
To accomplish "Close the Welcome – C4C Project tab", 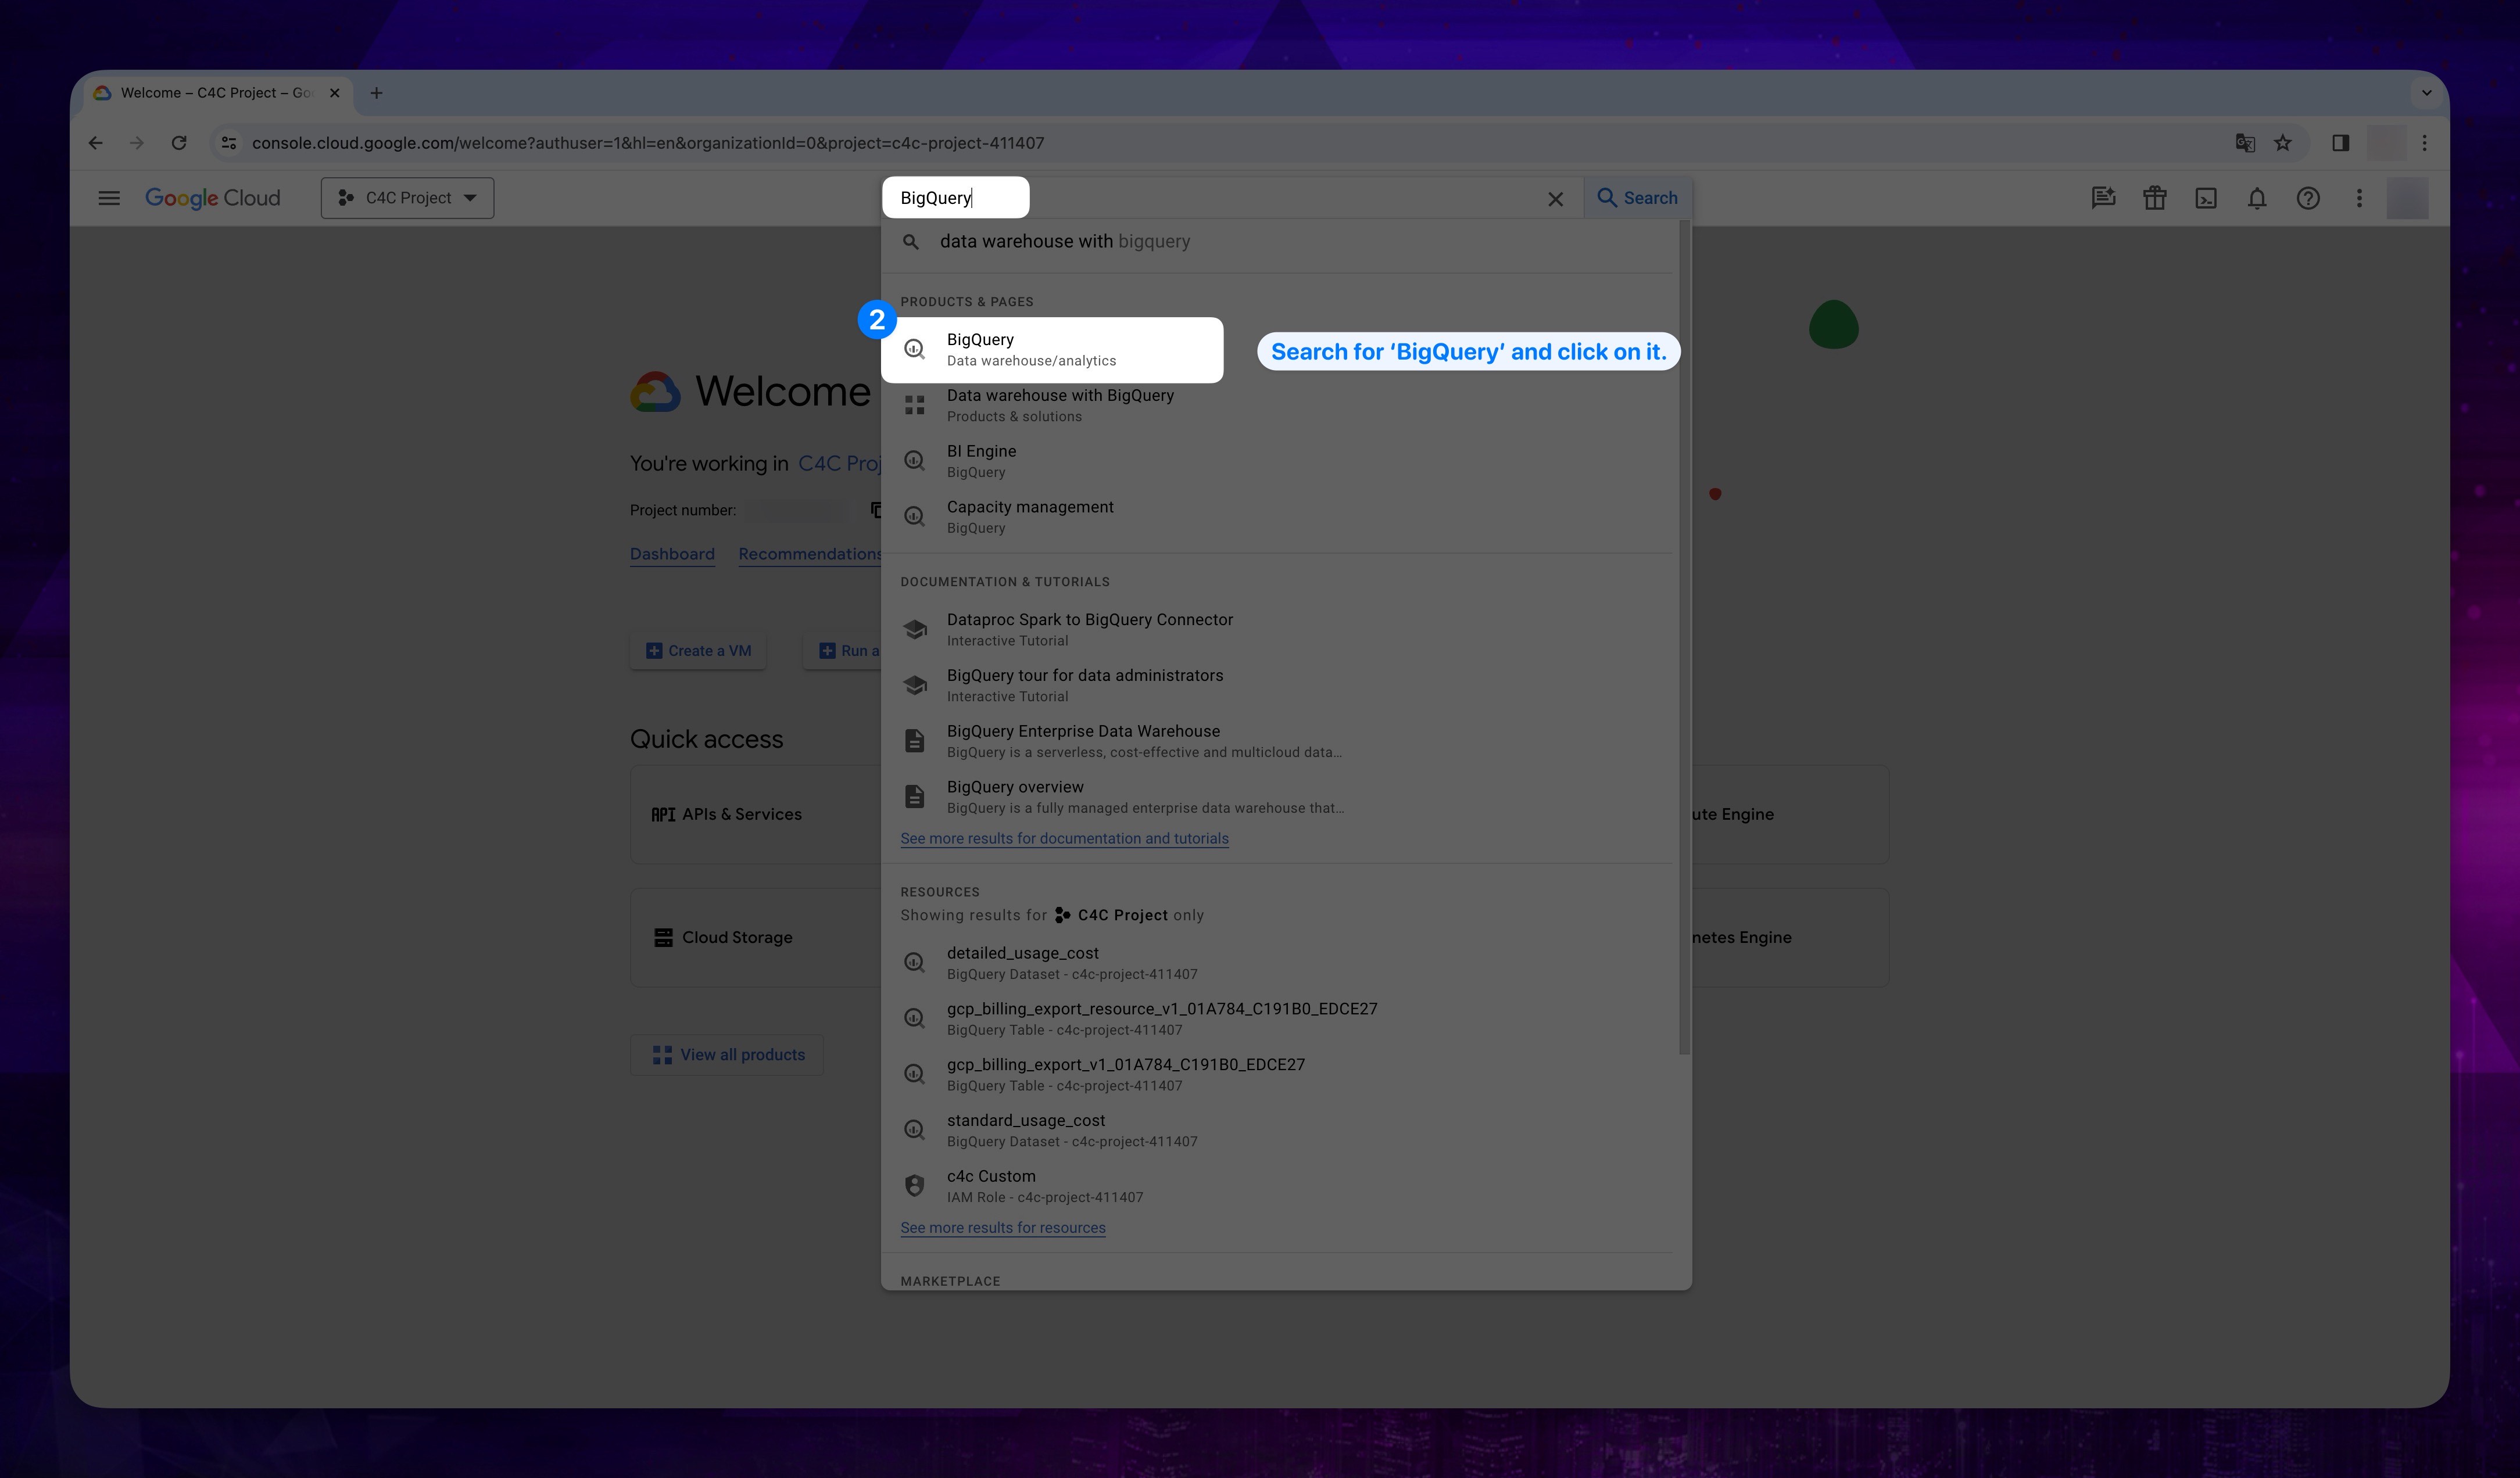I will [335, 93].
